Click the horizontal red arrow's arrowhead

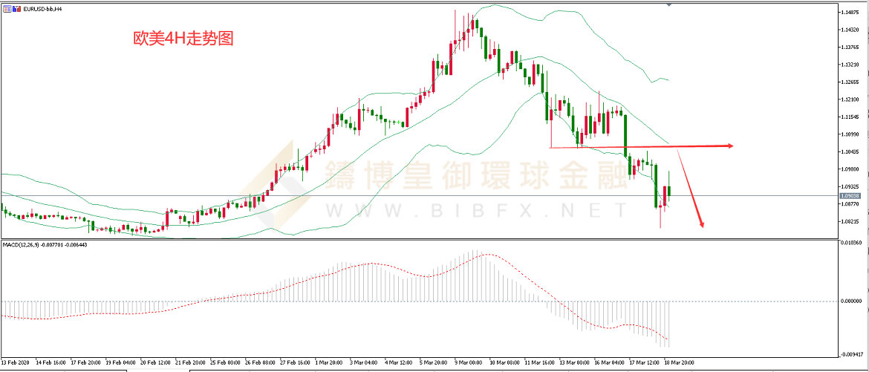730,146
